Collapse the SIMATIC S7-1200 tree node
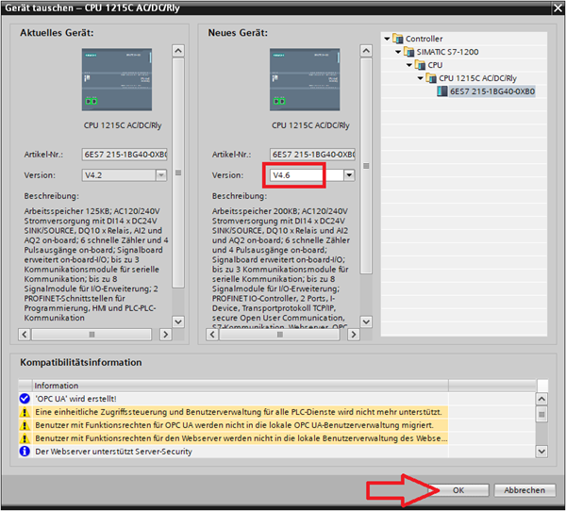This screenshot has height=511, width=566. click(x=398, y=52)
